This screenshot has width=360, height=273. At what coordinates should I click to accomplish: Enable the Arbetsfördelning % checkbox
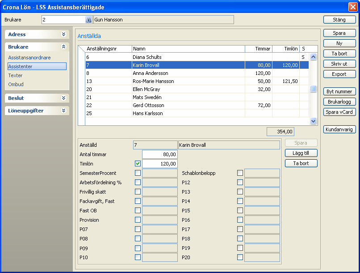(138, 182)
